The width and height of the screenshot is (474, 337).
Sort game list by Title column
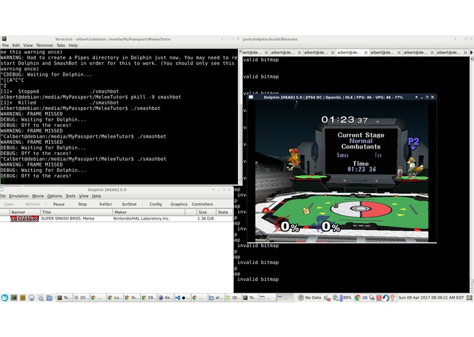[x=76, y=212]
